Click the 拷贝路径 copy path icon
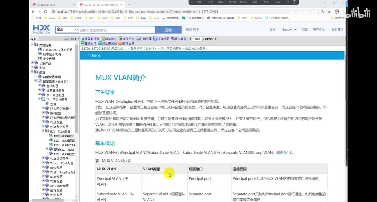This screenshot has height=202, width=377. coord(173,39)
